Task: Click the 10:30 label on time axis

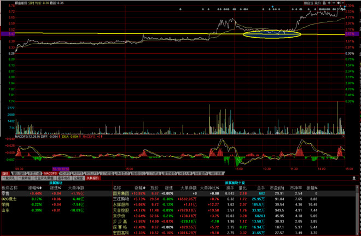Action: pyautogui.click(x=267, y=169)
